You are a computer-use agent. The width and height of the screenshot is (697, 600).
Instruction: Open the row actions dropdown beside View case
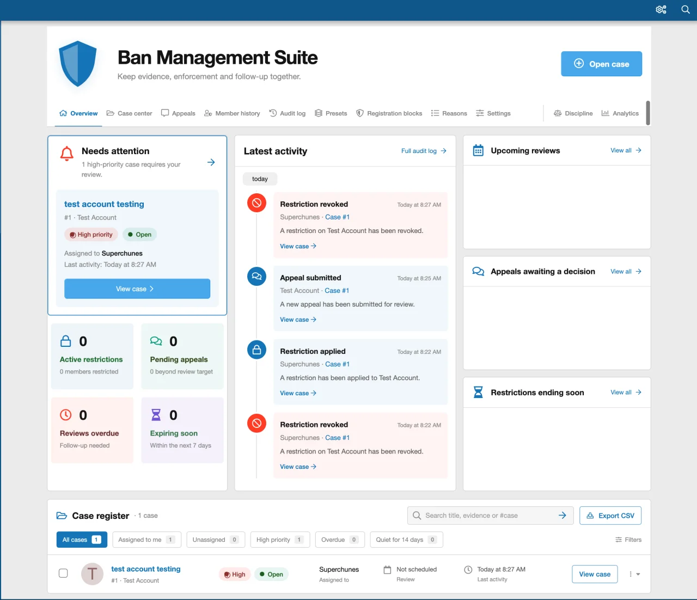pos(634,574)
